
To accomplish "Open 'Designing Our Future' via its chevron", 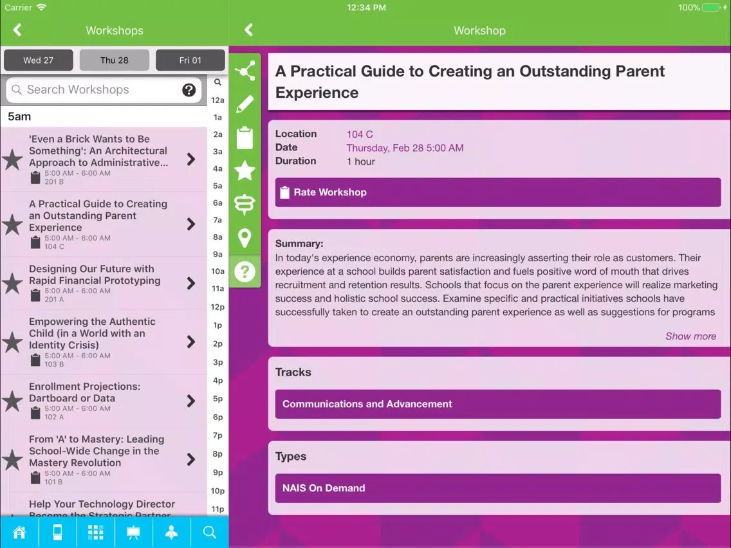I will tap(191, 283).
